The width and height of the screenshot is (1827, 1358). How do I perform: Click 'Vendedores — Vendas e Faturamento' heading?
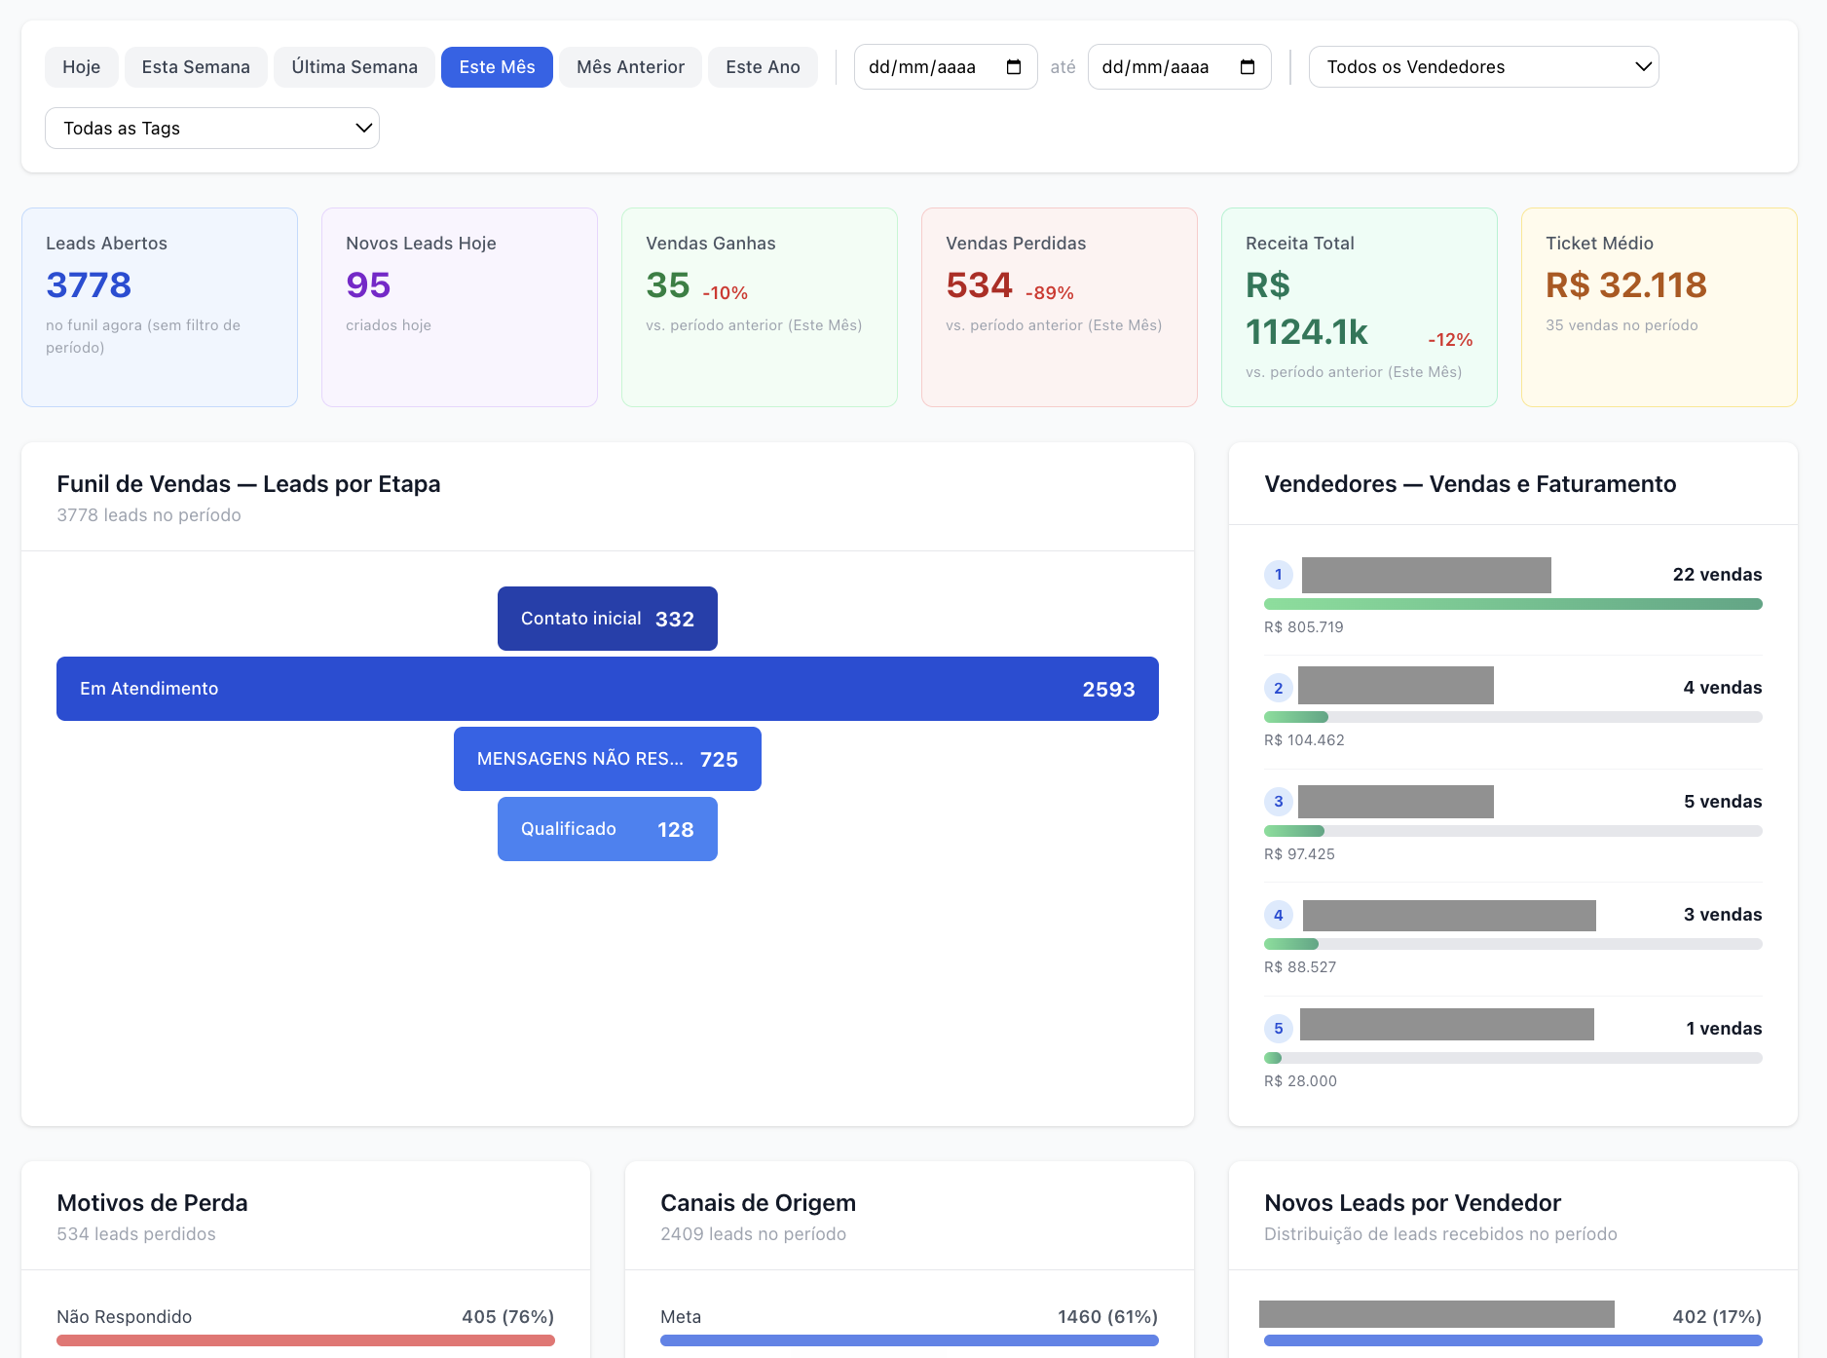pyautogui.click(x=1471, y=484)
